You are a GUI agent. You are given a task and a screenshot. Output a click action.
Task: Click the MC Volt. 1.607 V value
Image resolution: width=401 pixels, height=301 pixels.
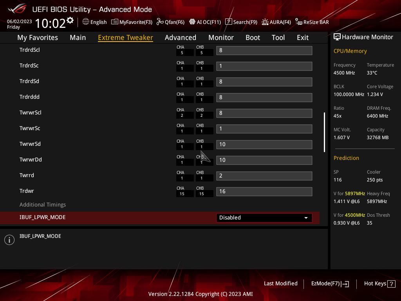point(341,138)
